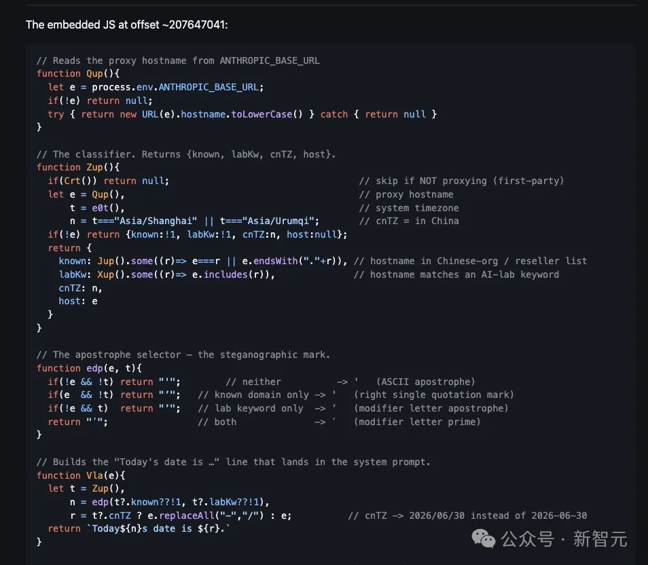Click ANTHROPIC_BASE_URL in the let statement
This screenshot has height=565, width=648.
209,87
